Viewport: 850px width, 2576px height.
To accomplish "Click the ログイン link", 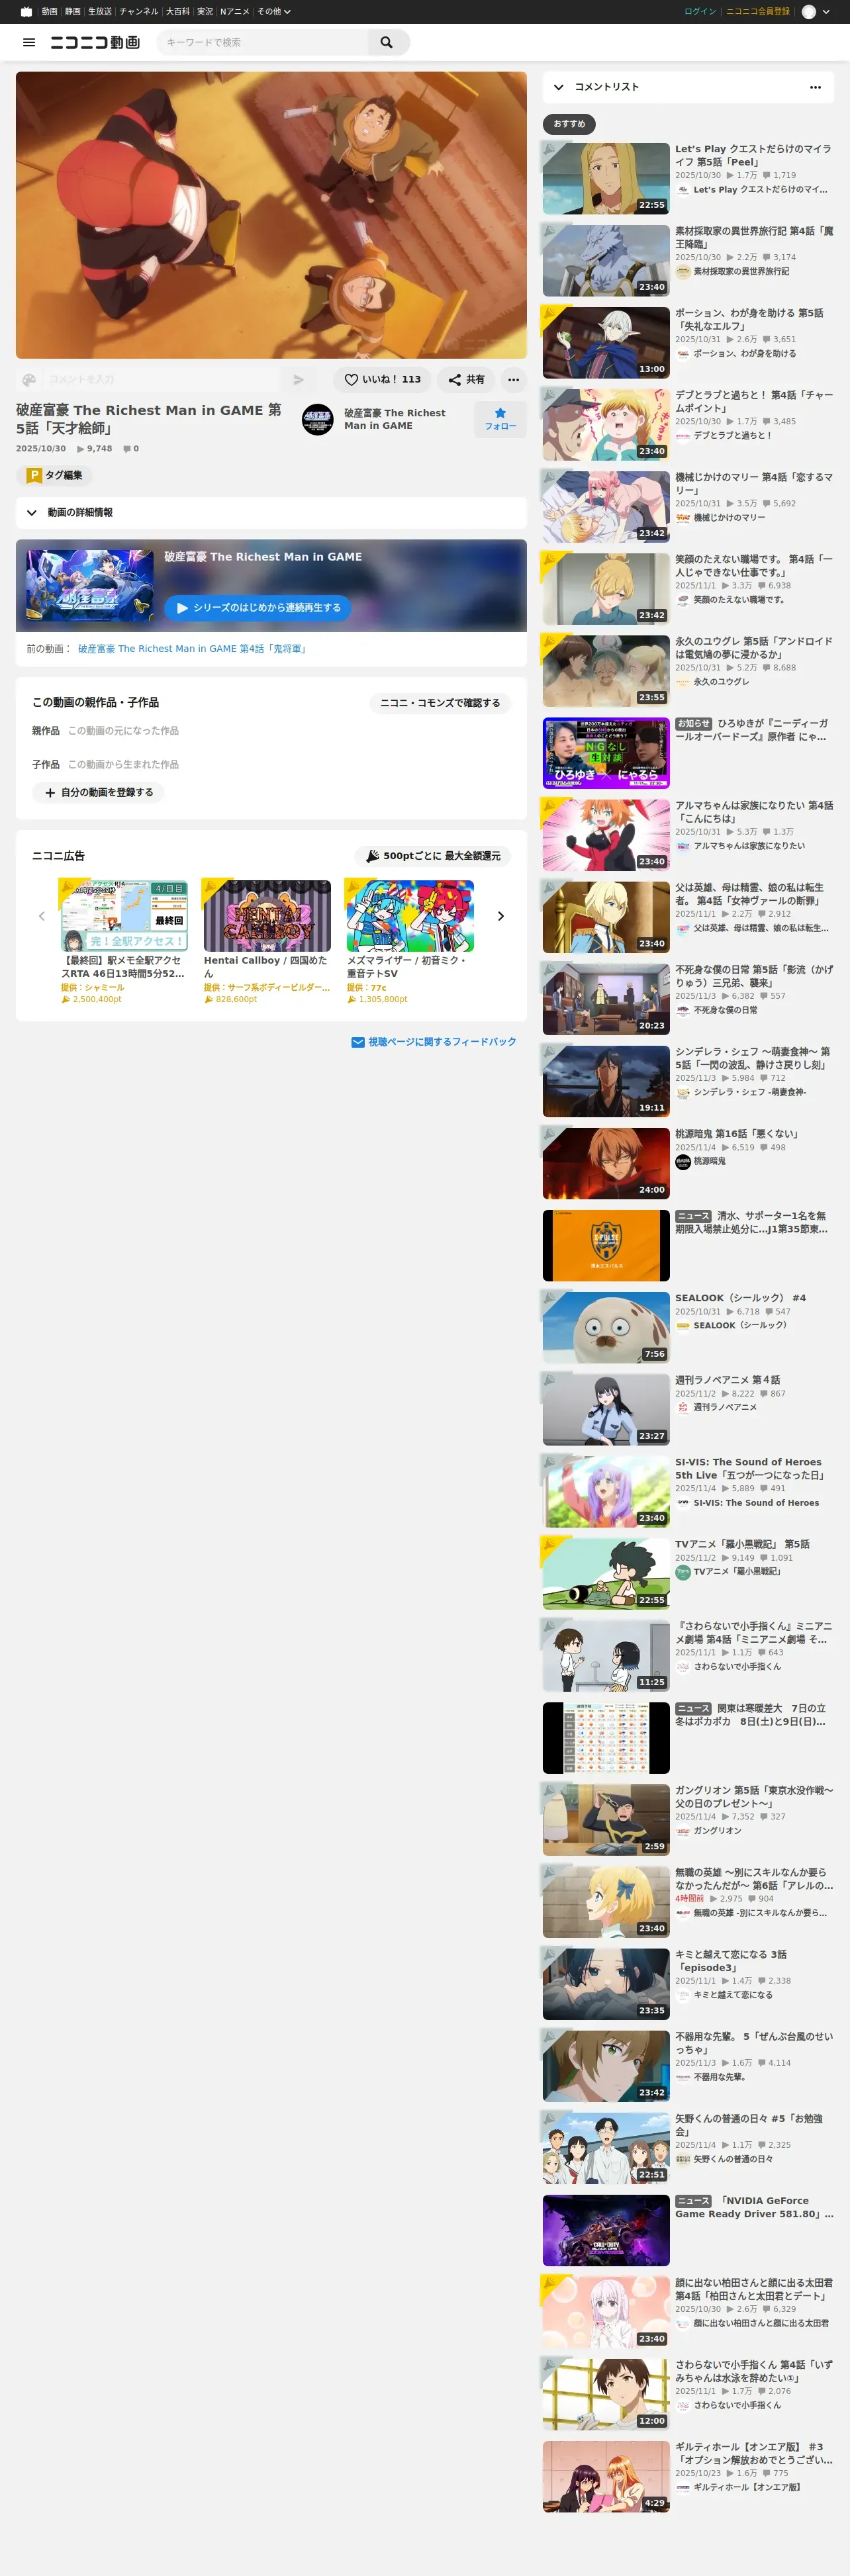I will [x=700, y=12].
